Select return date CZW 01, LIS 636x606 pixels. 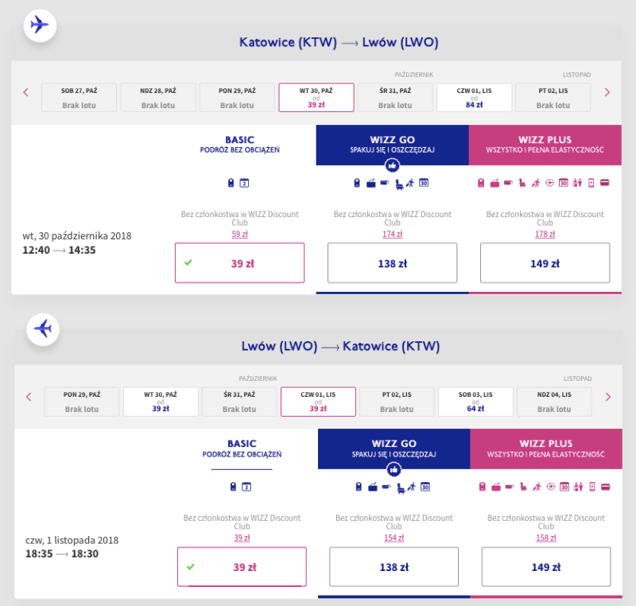[318, 402]
